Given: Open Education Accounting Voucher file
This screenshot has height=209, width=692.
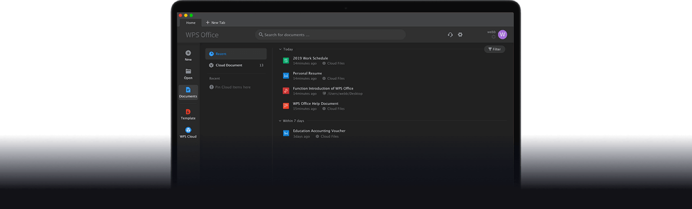Looking at the screenshot, I should [319, 131].
